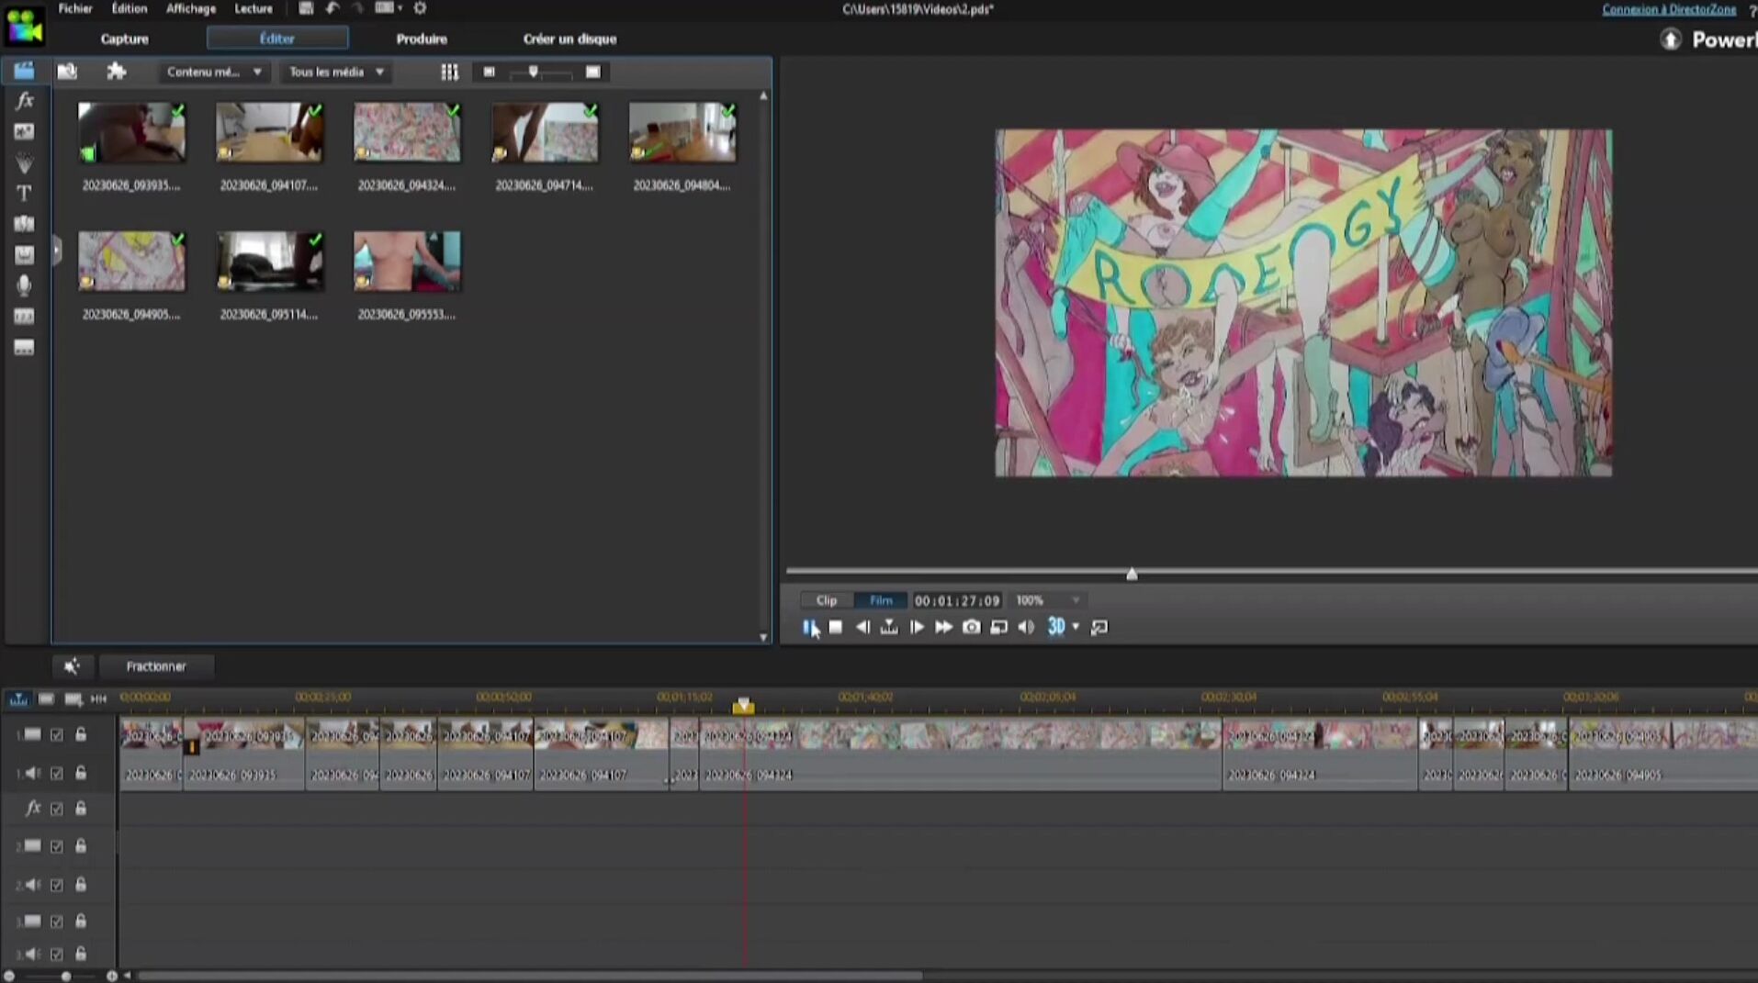This screenshot has height=983, width=1758.
Task: Step forward to the next frame
Action: click(916, 627)
